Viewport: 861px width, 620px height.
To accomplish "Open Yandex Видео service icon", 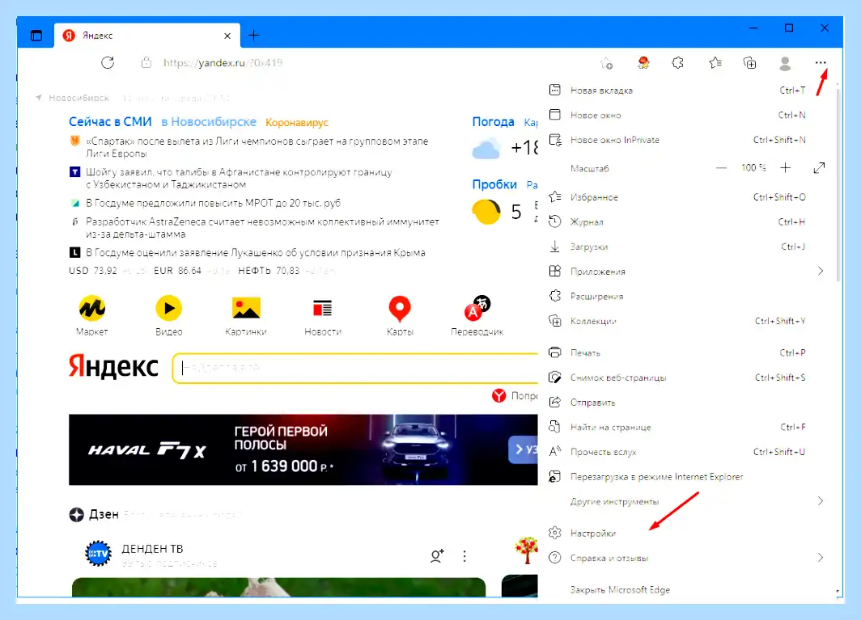I will coord(168,308).
